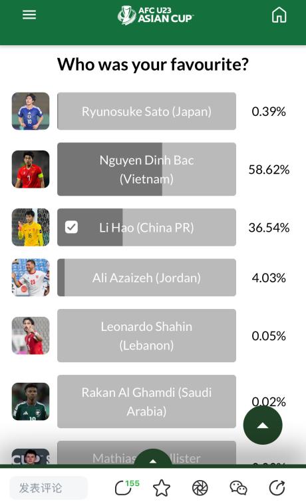Viewport: 306px width, 502px height.
Task: Tap the share arrow icon at bottom right
Action: pyautogui.click(x=277, y=488)
